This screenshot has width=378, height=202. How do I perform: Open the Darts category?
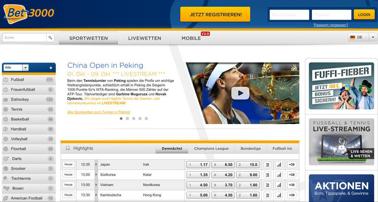29,159
